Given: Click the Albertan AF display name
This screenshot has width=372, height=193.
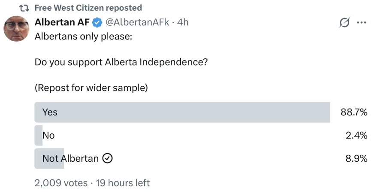Looking at the screenshot, I should tap(62, 22).
